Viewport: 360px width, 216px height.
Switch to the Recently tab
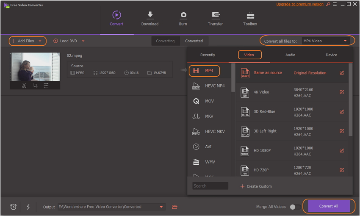(208, 55)
